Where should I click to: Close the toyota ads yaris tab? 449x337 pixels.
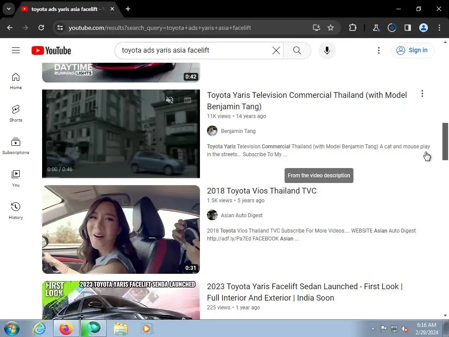tap(112, 9)
